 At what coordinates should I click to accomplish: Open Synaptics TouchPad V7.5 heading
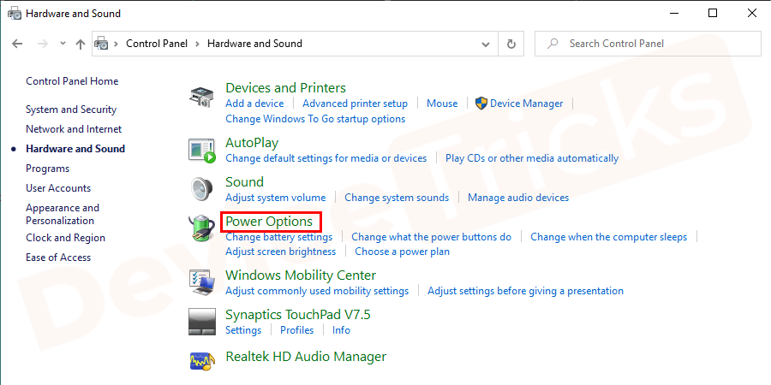298,314
